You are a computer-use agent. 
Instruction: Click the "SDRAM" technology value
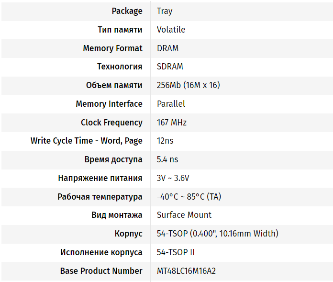pos(170,67)
